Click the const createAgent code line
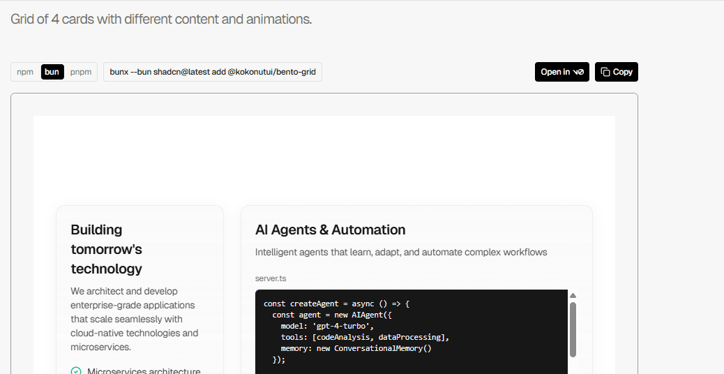This screenshot has width=724, height=374. click(x=336, y=304)
